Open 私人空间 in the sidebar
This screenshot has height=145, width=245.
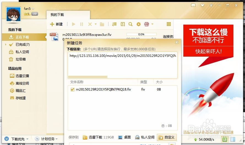(x=22, y=52)
